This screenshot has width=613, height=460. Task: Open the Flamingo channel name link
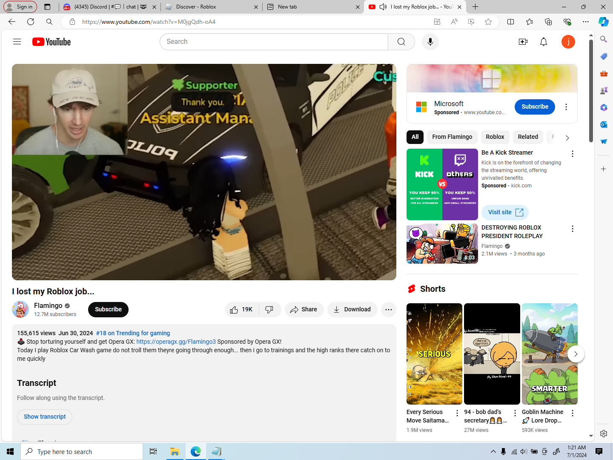(x=48, y=305)
